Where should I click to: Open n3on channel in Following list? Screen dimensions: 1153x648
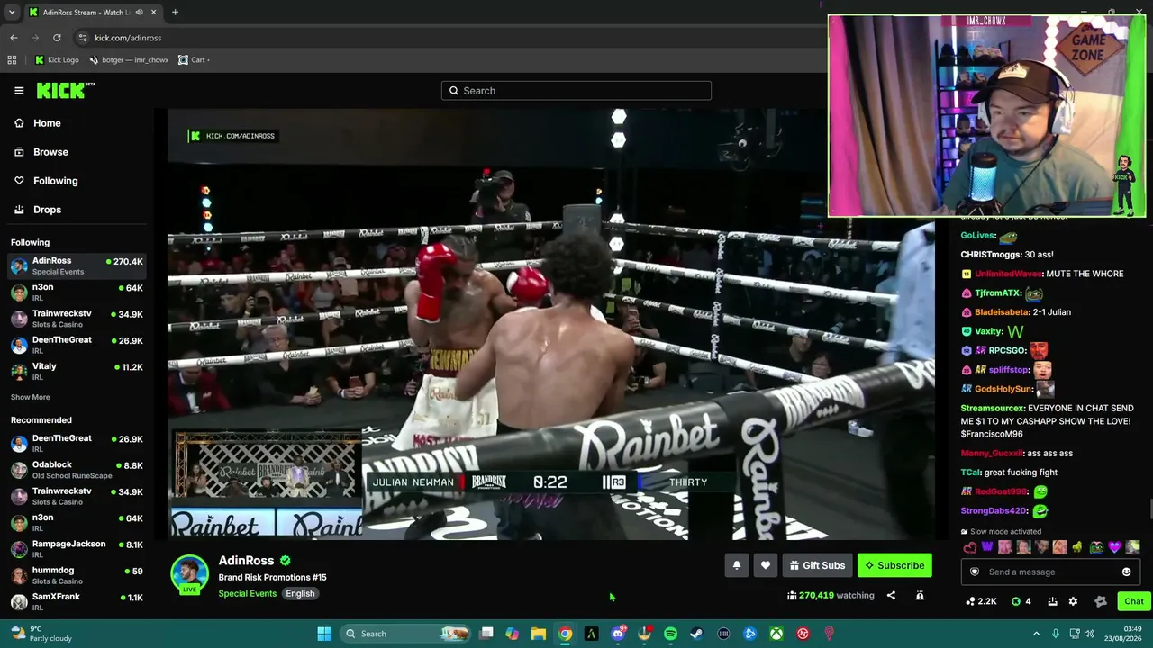click(x=77, y=292)
